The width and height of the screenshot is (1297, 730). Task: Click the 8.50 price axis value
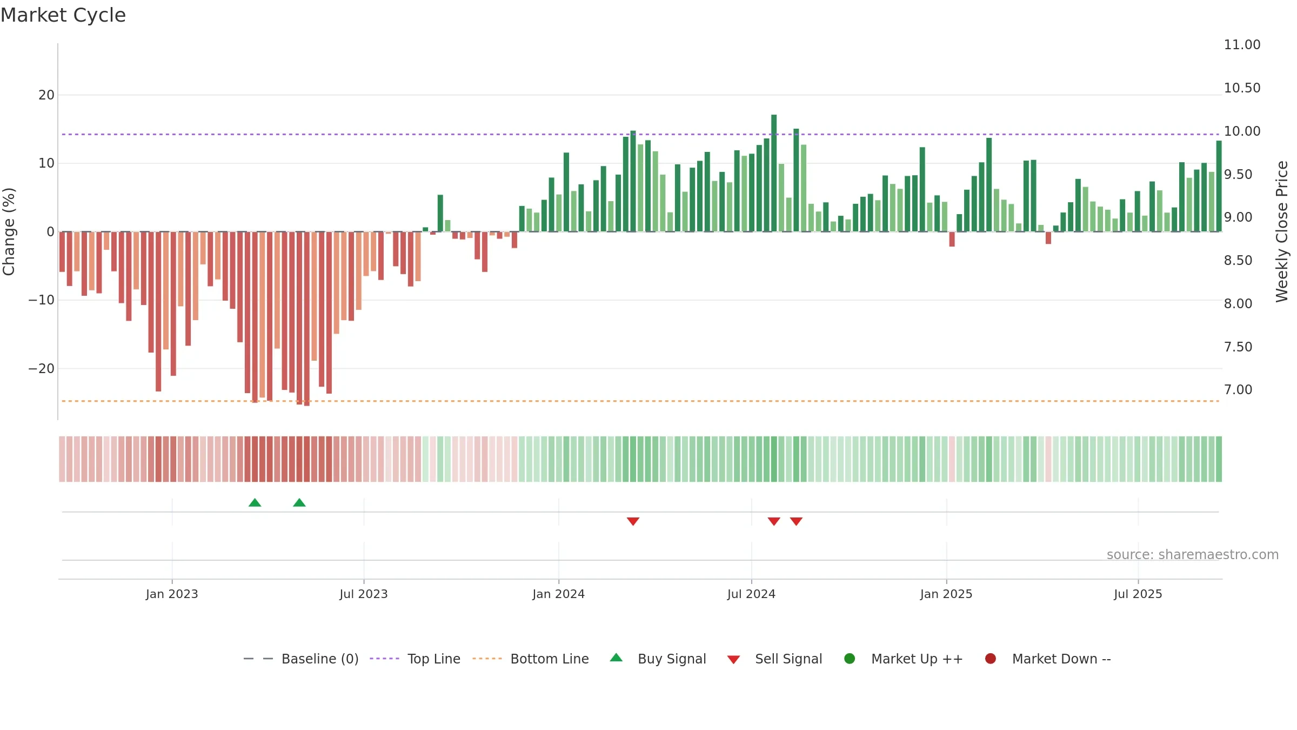click(x=1238, y=261)
